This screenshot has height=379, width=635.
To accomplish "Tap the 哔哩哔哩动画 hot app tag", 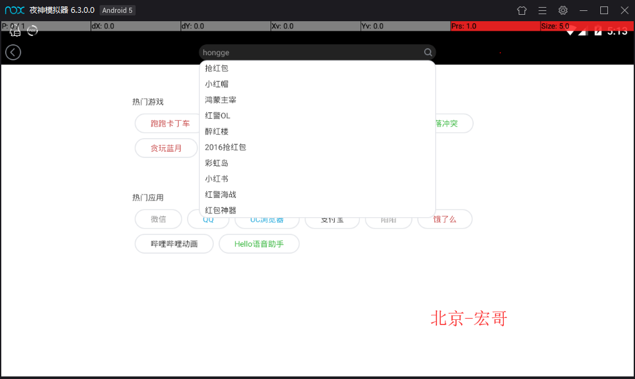I will (174, 243).
